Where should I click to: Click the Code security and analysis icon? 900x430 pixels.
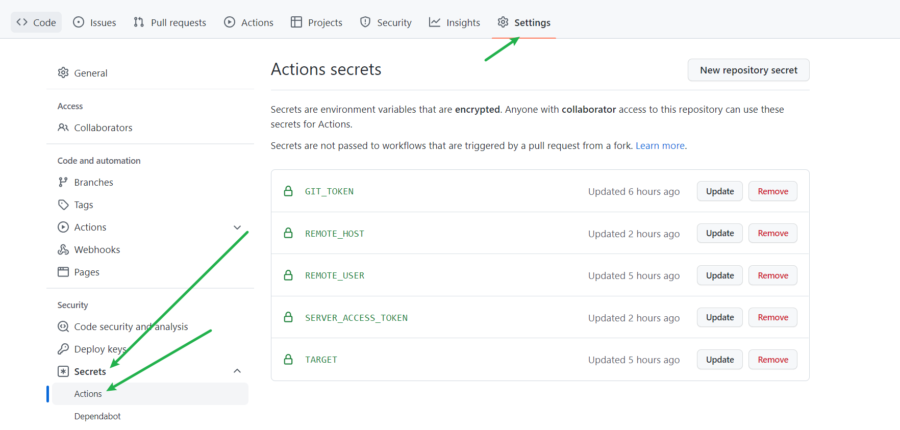[63, 326]
